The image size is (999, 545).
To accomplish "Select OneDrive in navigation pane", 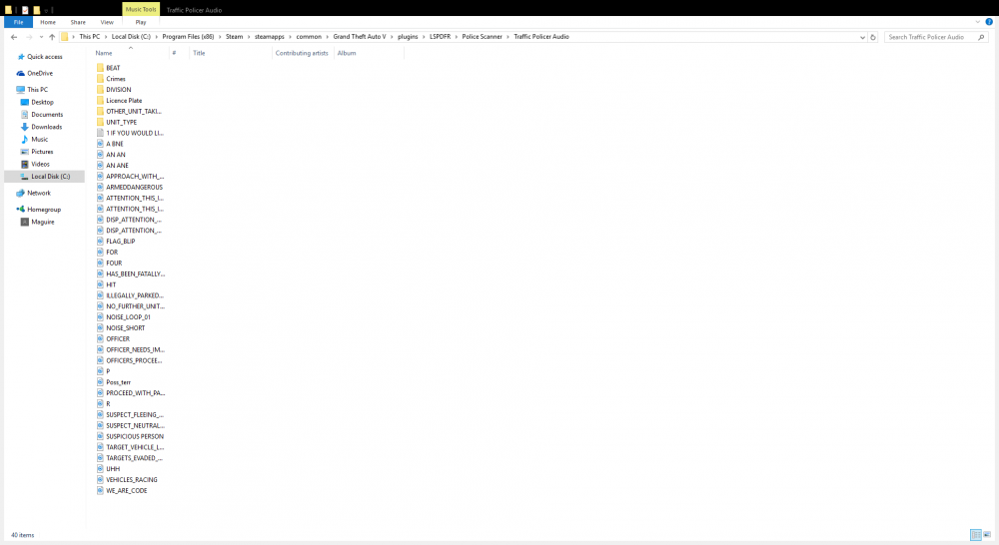I will [40, 73].
